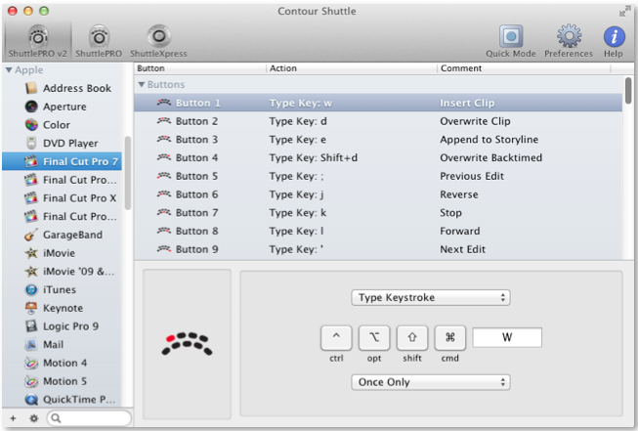
Task: Collapse the Buttons group triangle
Action: (x=142, y=85)
